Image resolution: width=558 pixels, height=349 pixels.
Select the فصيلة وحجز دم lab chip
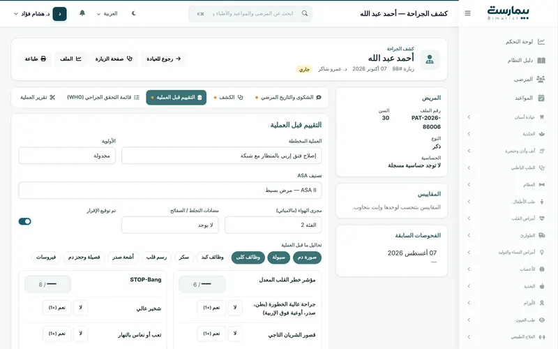pyautogui.click(x=84, y=258)
